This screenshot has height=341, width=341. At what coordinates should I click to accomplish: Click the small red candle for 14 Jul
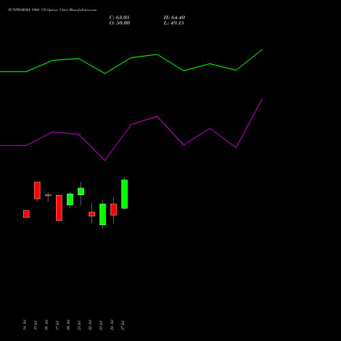(x=27, y=214)
